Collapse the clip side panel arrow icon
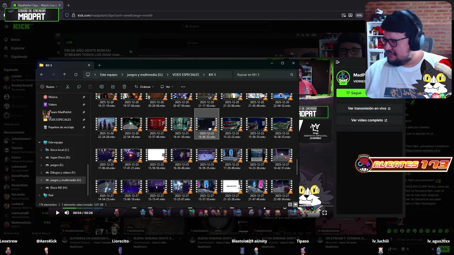The height and width of the screenshot is (255, 454). [x=338, y=62]
